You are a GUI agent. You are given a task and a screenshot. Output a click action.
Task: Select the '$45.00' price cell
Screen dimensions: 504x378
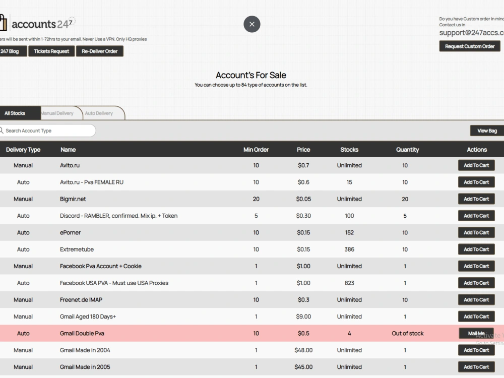[303, 367]
